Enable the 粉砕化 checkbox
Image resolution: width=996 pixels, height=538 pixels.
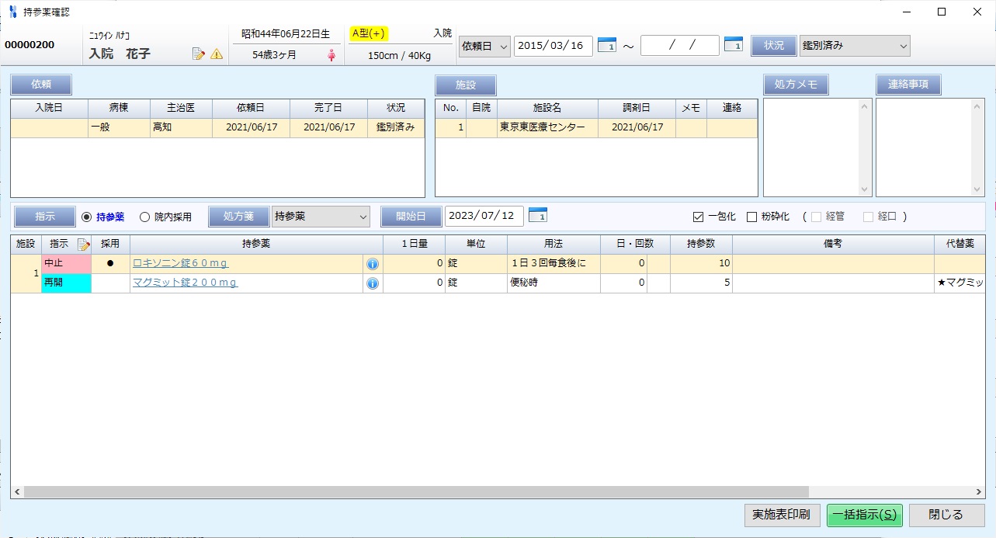click(x=751, y=217)
